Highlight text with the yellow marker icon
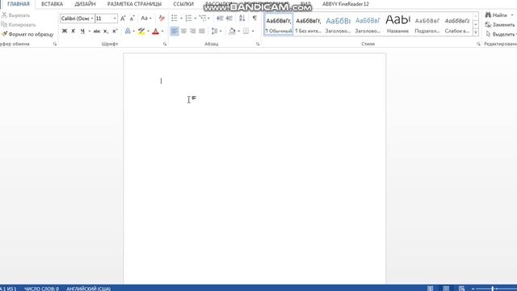Screen dimensions: 517x291 click(141, 31)
